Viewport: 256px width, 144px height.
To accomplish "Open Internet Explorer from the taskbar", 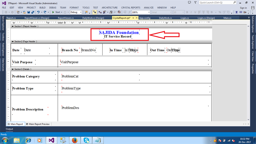I will pos(28,140).
